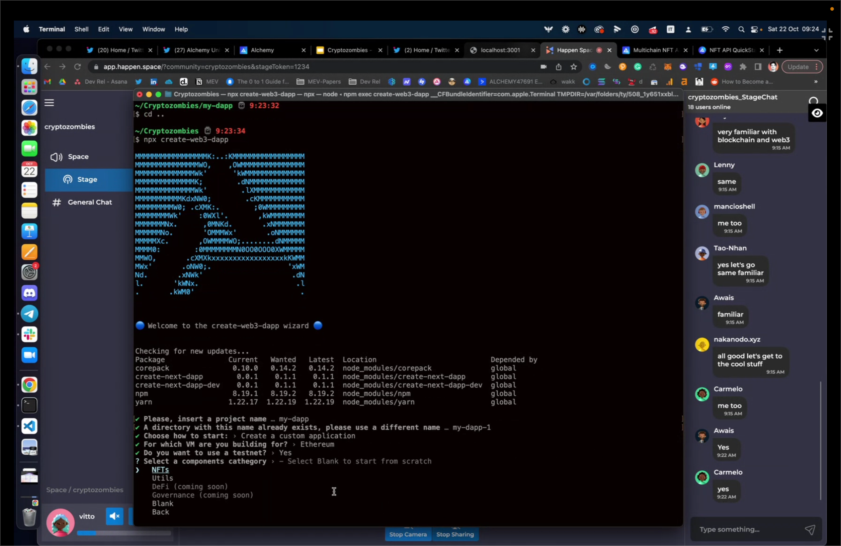This screenshot has height=546, width=841.
Task: Toggle Chrome side panel icon
Action: click(x=758, y=67)
